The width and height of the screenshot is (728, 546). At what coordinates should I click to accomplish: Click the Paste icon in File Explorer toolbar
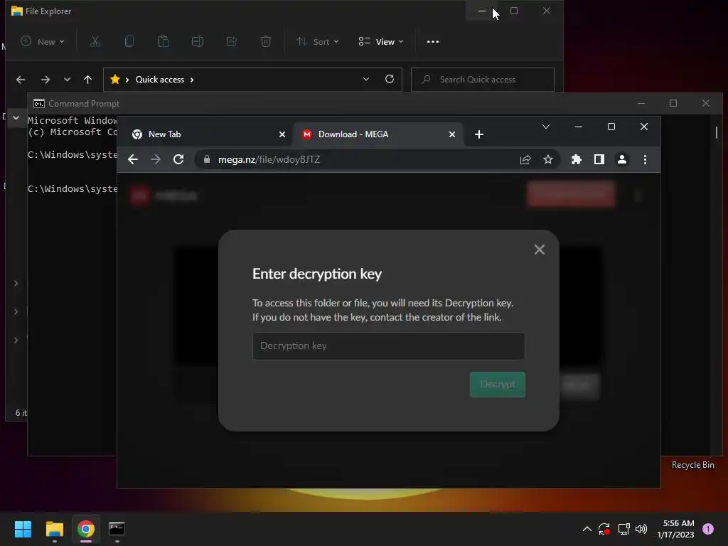[164, 42]
